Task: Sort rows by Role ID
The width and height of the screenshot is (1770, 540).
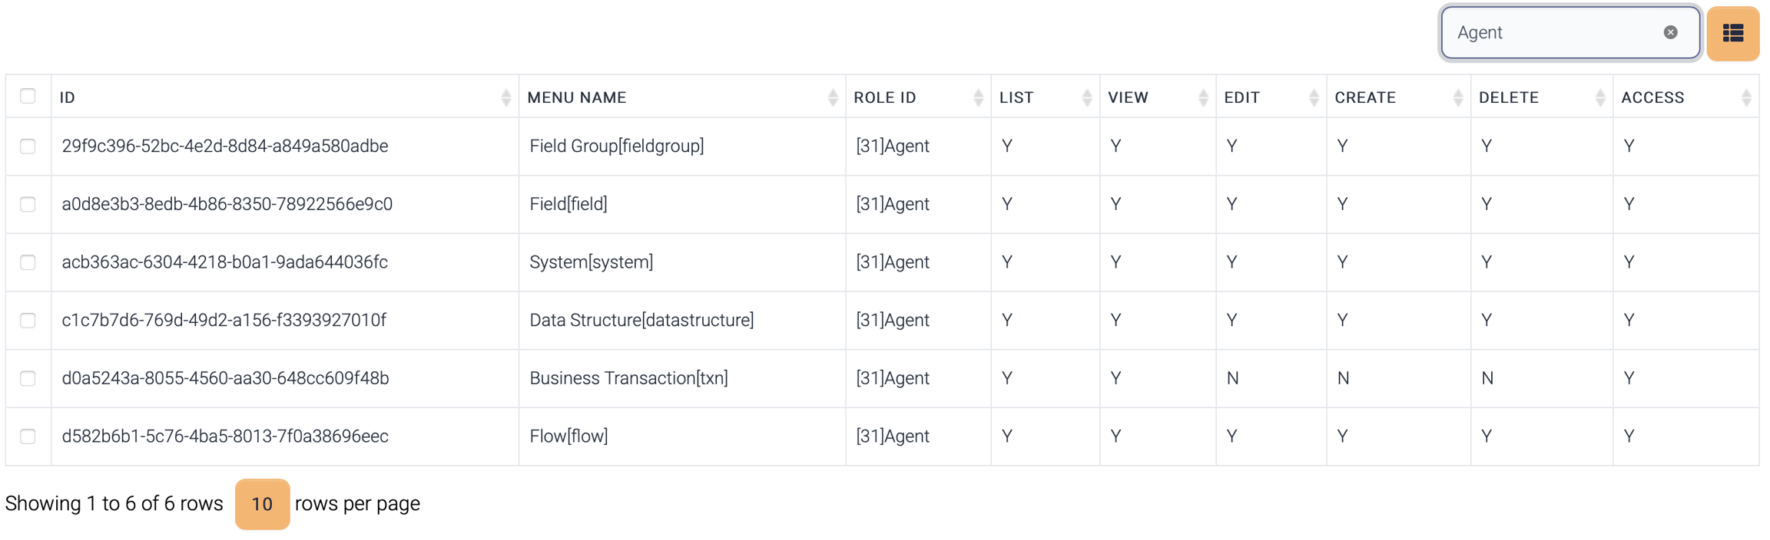Action: pos(977,97)
